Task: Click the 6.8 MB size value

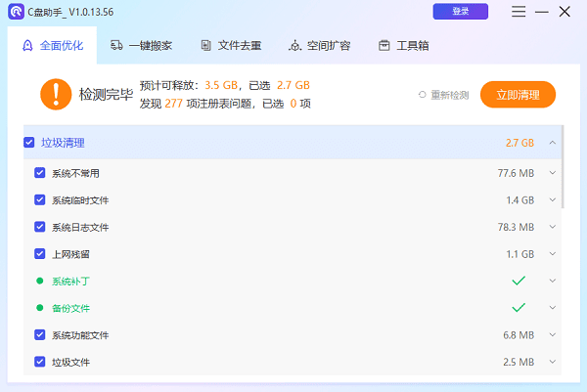Action: (519, 335)
